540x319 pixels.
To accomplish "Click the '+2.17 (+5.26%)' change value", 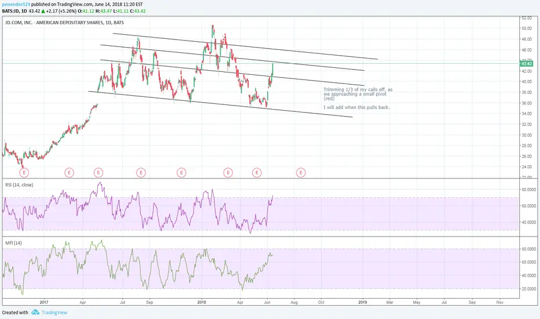I will click(61, 11).
